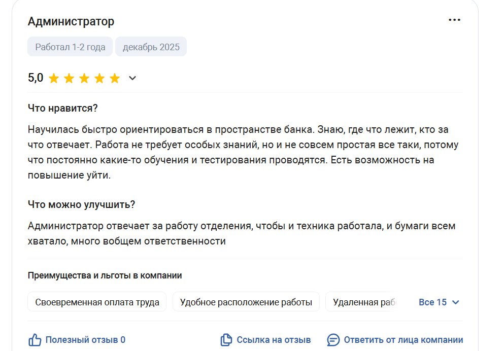Open the three-dot review options menu
Image resolution: width=503 pixels, height=351 pixels.
click(x=454, y=20)
